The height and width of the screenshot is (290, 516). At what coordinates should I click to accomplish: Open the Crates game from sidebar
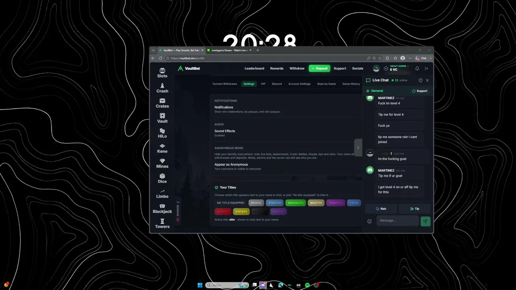pos(162,103)
